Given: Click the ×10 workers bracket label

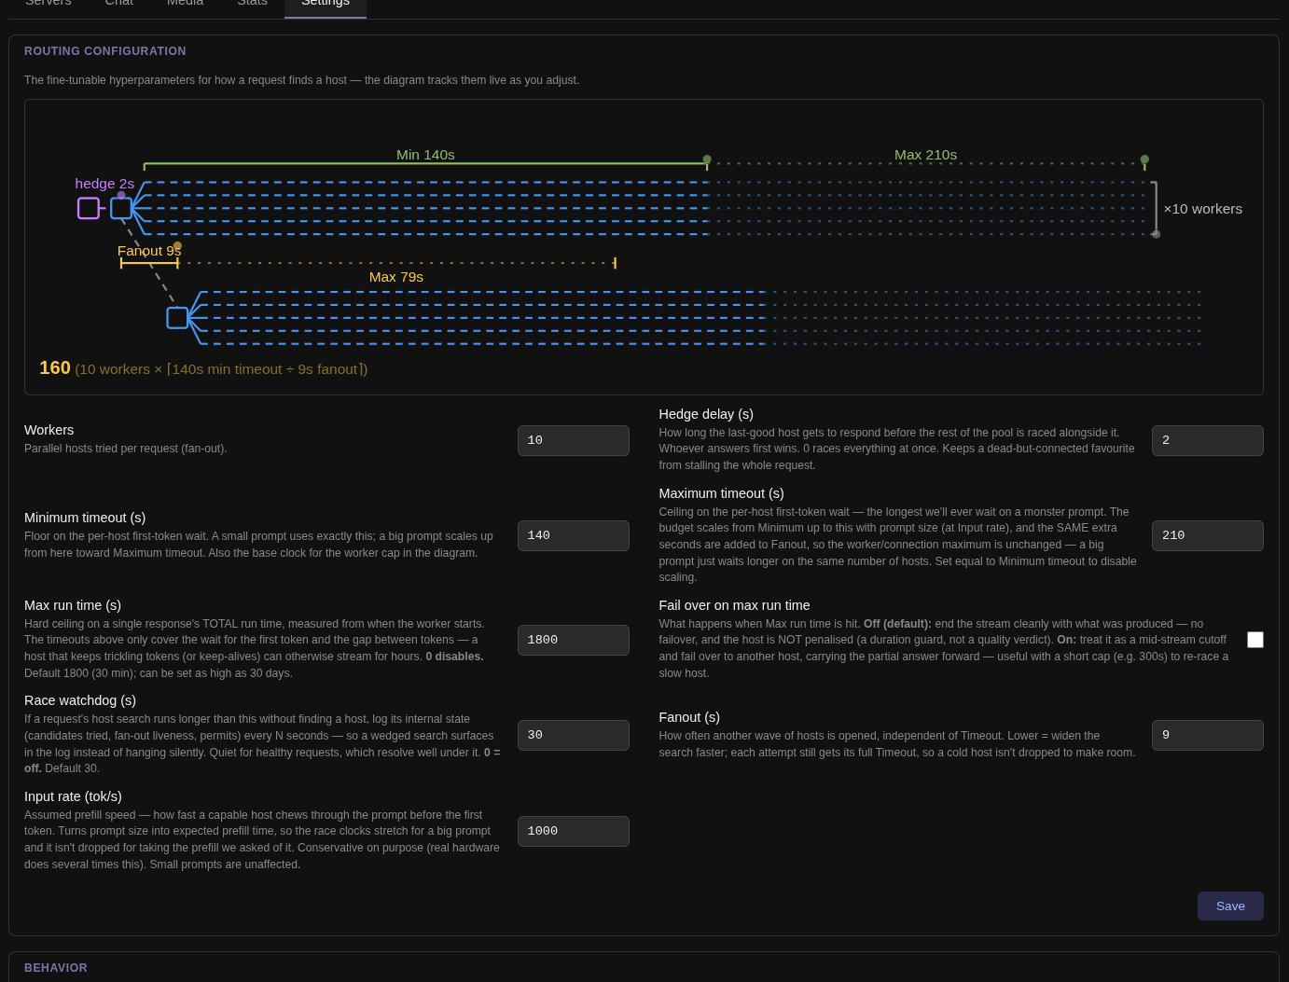Looking at the screenshot, I should coord(1202,209).
